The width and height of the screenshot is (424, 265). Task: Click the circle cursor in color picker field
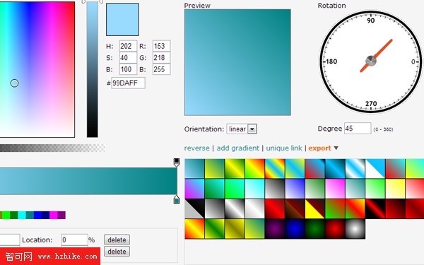[14, 83]
